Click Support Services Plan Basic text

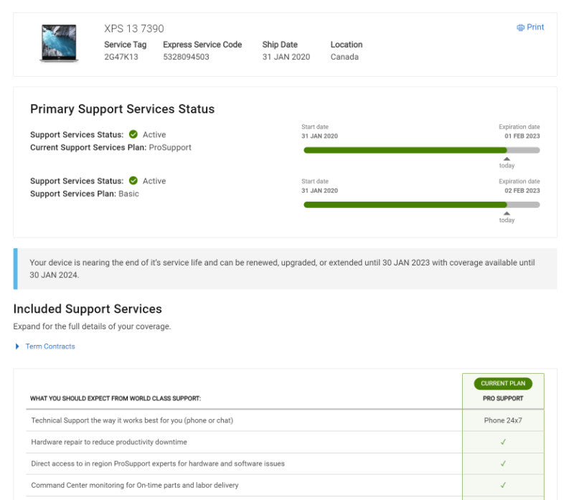click(85, 194)
